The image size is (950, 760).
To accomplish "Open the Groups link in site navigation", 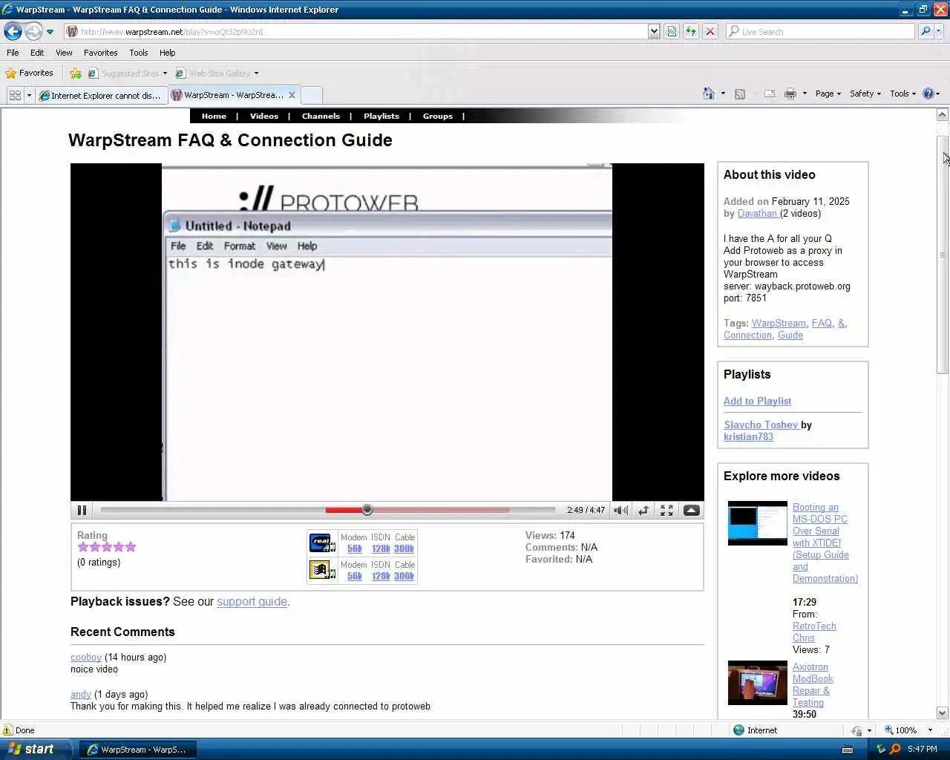I will (438, 117).
